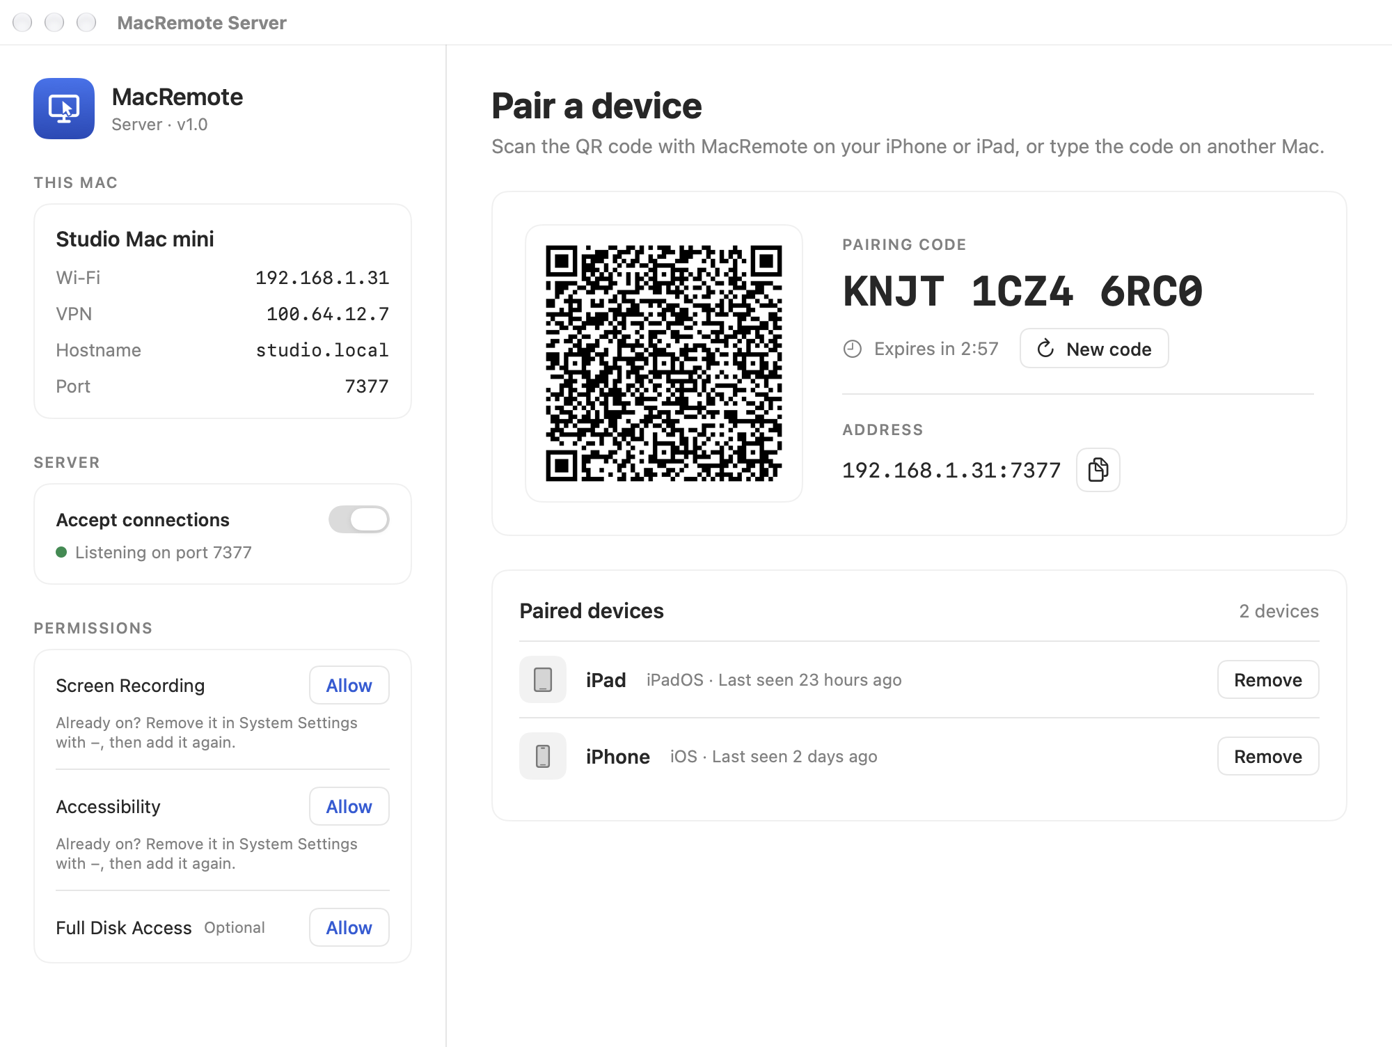Click the Port value 7377

[x=367, y=386]
